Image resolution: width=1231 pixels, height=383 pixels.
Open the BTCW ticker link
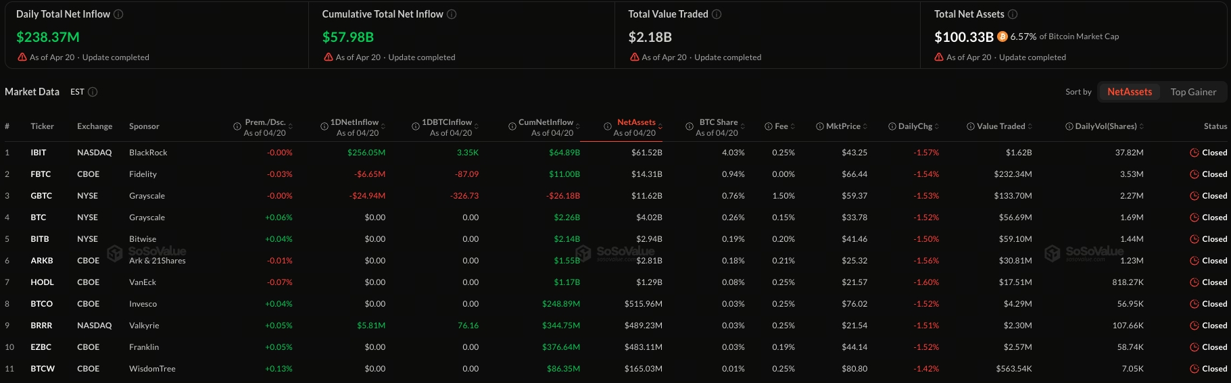pyautogui.click(x=43, y=369)
